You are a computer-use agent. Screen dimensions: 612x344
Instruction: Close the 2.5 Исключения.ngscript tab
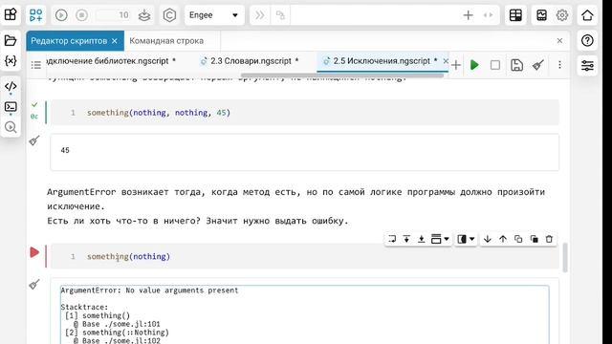tap(446, 61)
